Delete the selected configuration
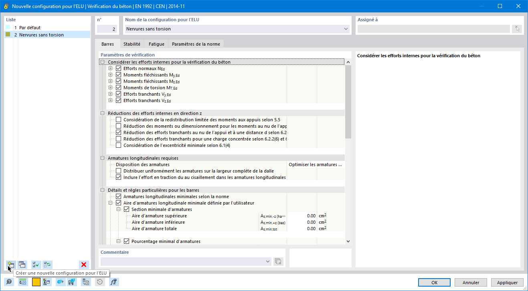Image resolution: width=528 pixels, height=291 pixels. (x=83, y=265)
